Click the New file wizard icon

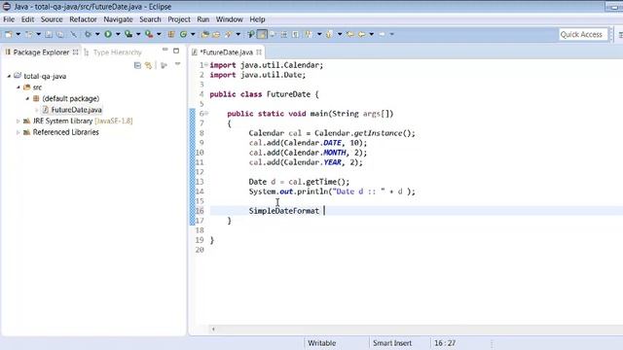[x=9, y=35]
